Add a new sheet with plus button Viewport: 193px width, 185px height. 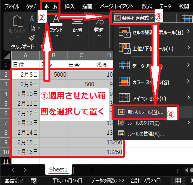(92, 170)
